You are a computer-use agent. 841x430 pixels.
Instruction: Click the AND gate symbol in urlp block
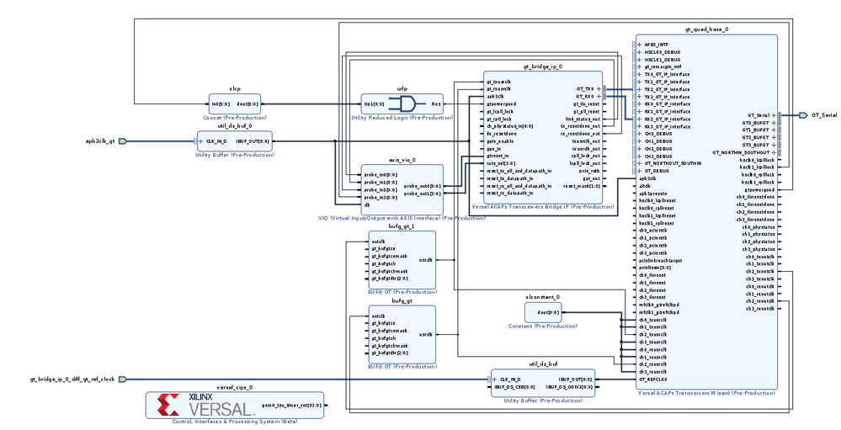click(405, 104)
